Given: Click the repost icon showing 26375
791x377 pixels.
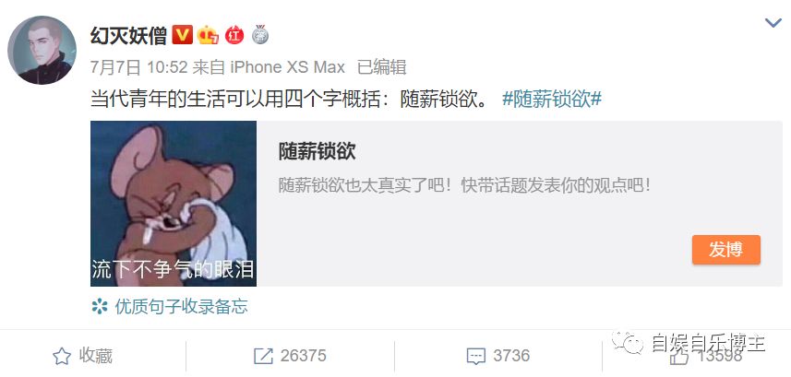Looking at the screenshot, I should pos(263,357).
